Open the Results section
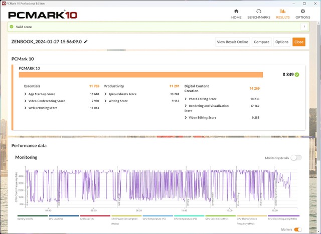 [283, 14]
